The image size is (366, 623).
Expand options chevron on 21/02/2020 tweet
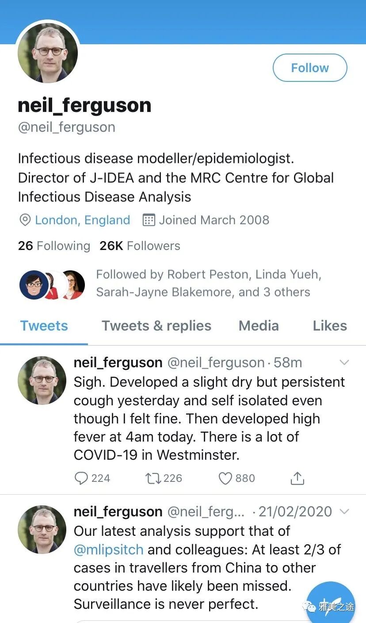[x=344, y=511]
